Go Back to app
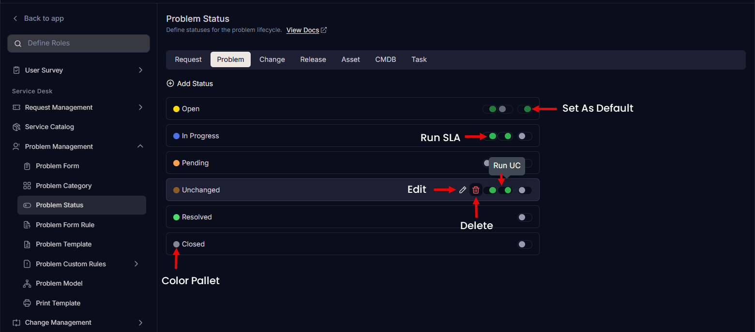Viewport: 755px width, 332px height. (38, 18)
